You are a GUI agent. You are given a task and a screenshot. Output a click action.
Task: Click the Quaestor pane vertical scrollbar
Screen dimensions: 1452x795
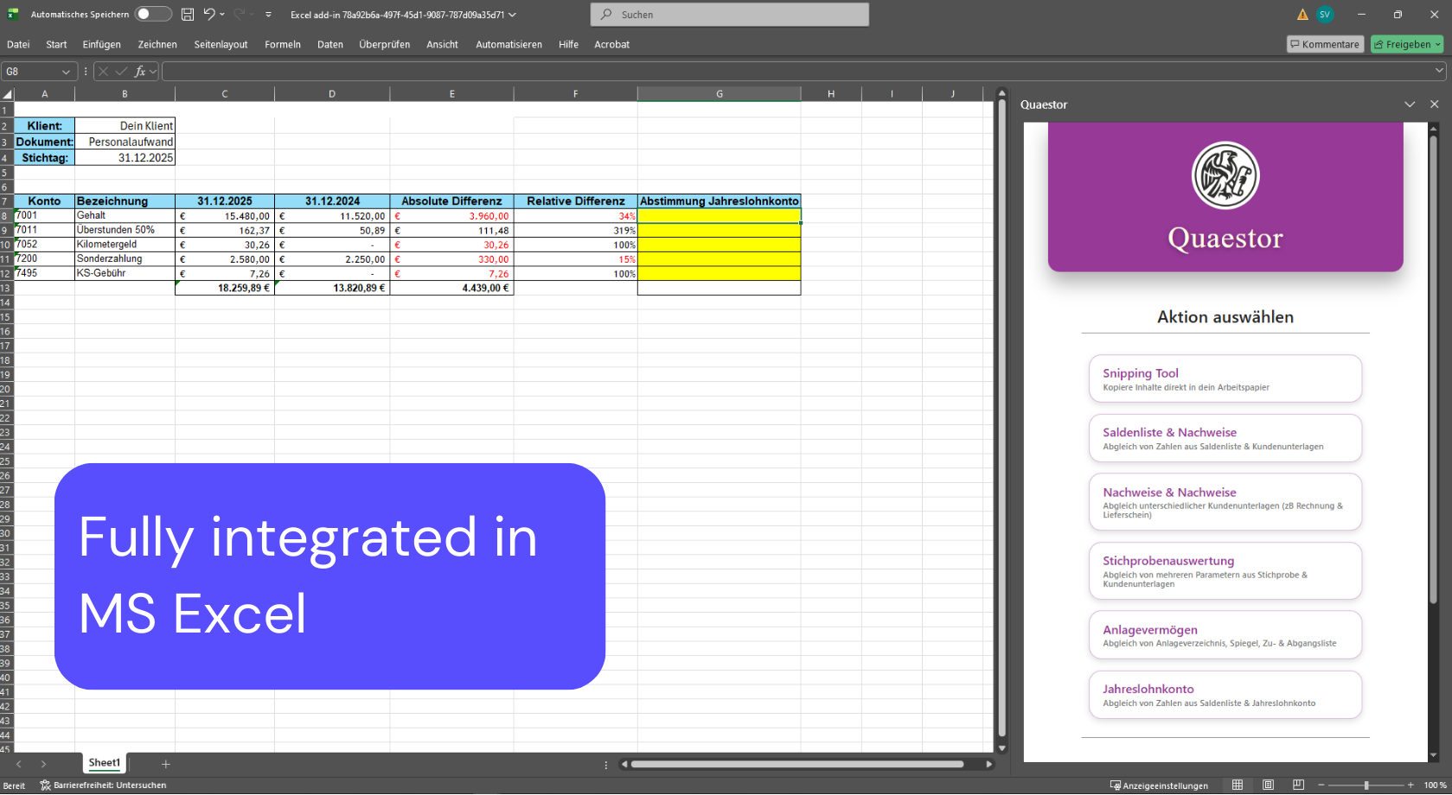coord(1433,369)
